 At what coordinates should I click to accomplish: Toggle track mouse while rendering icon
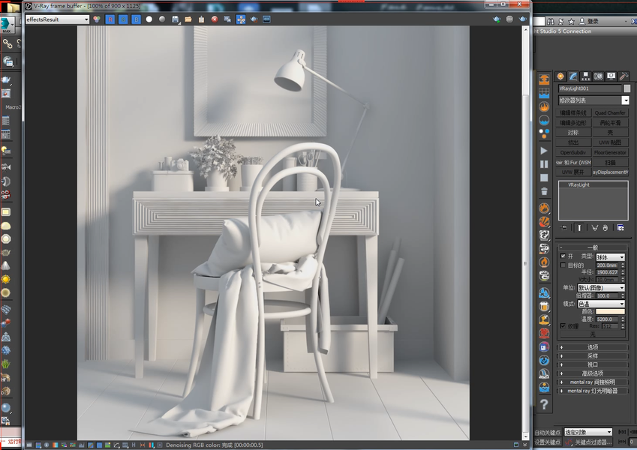241,19
